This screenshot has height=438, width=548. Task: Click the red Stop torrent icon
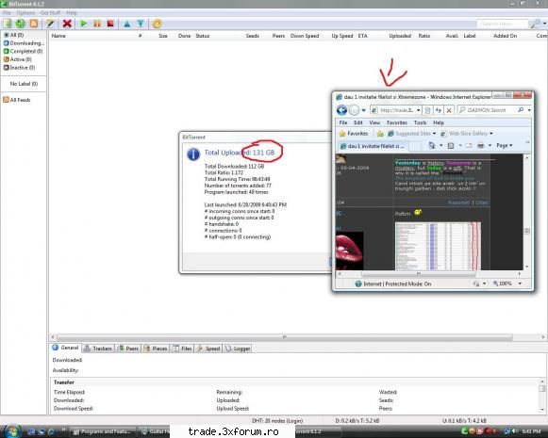[110, 24]
